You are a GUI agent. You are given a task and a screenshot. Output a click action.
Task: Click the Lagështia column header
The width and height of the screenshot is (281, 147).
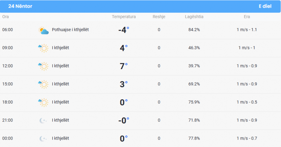coord(194,16)
